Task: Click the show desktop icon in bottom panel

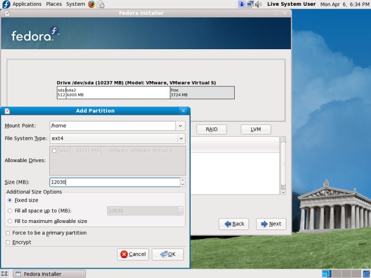Action: pos(5,273)
